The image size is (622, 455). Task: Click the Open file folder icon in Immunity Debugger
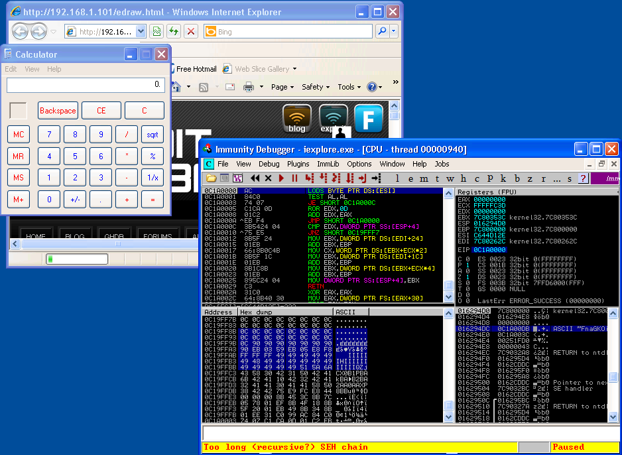[211, 178]
